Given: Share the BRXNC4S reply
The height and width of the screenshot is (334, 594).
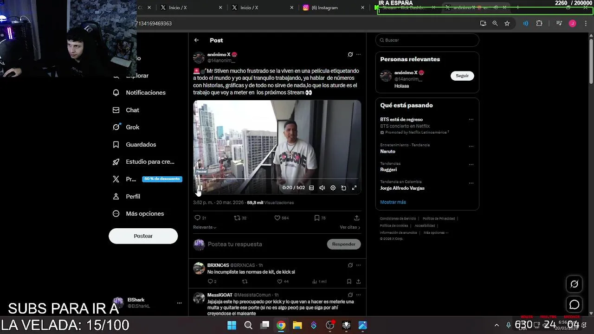Looking at the screenshot, I should (358, 282).
